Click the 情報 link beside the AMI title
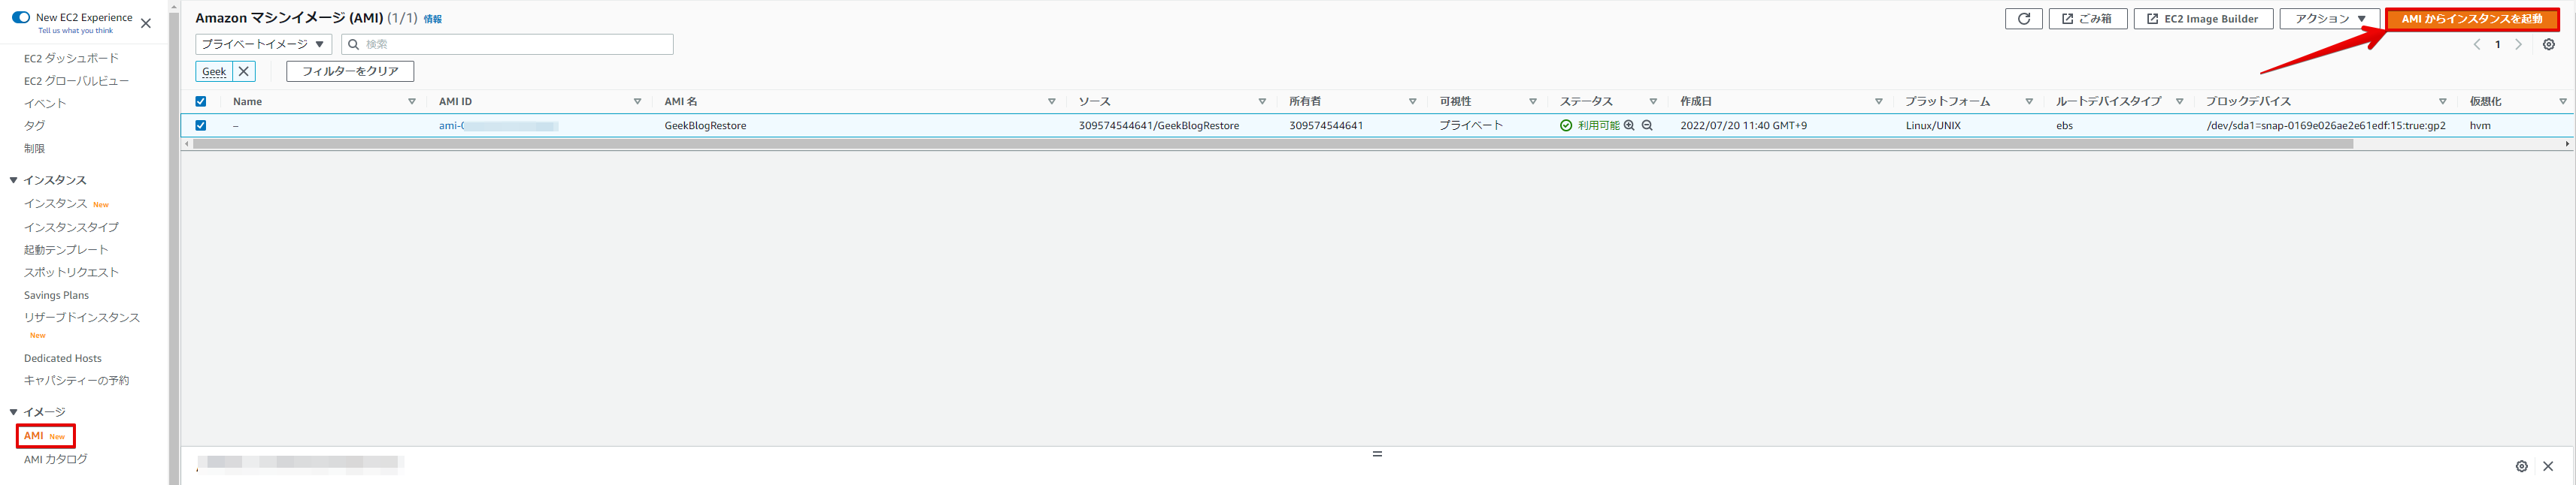Screen dimensions: 2576x485 (x=433, y=19)
